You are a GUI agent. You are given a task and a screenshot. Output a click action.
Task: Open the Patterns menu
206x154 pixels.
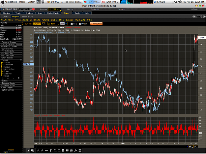45,20
